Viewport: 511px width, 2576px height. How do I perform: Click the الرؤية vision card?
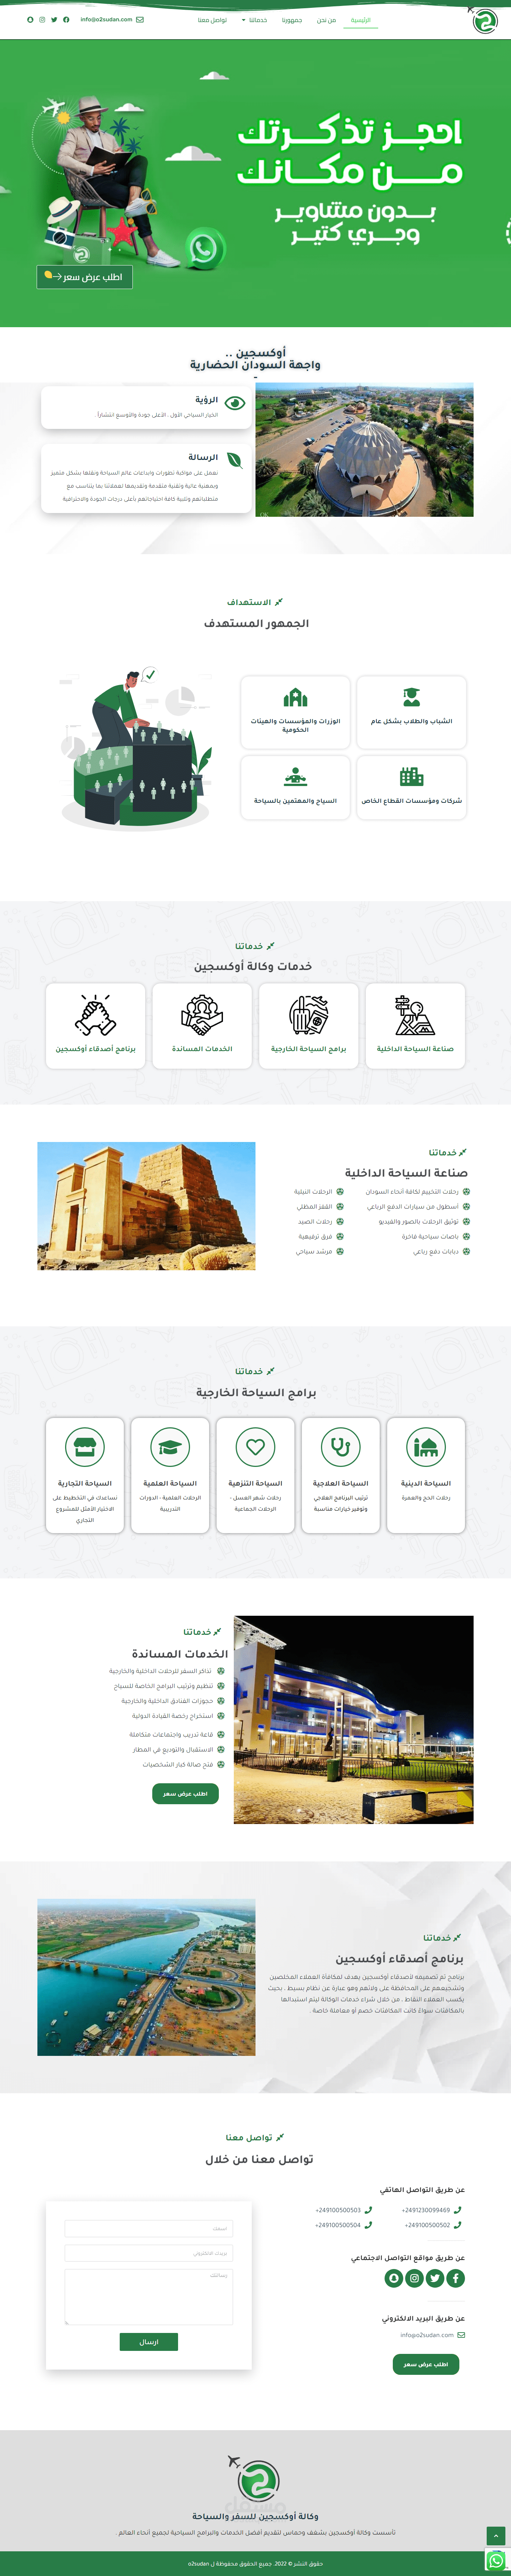(146, 408)
